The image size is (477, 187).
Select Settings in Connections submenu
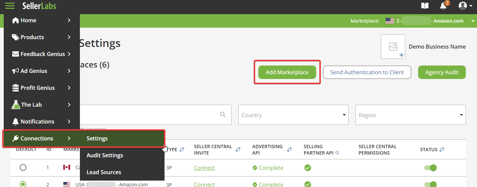pyautogui.click(x=122, y=138)
